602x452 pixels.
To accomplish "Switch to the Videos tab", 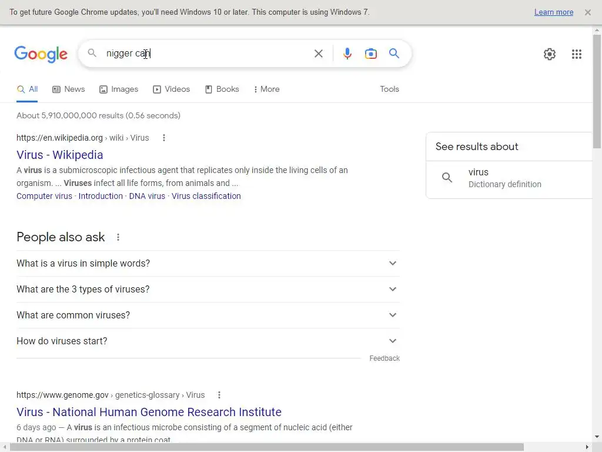I will (x=171, y=89).
